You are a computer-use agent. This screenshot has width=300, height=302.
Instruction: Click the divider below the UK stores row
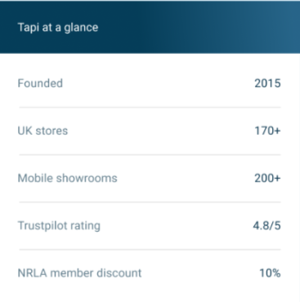point(150,155)
